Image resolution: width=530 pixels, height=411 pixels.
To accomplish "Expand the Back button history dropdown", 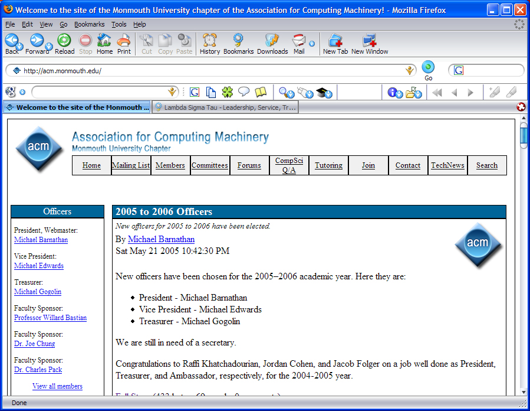I will 20,46.
